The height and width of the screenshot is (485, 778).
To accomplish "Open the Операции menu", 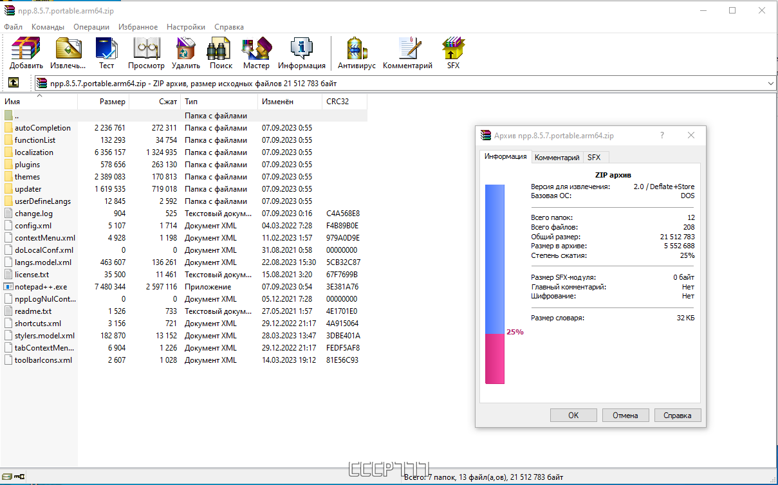I will tap(91, 27).
